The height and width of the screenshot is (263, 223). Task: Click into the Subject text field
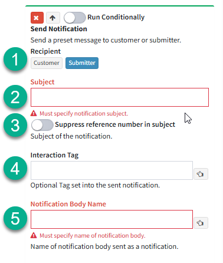pos(120,97)
